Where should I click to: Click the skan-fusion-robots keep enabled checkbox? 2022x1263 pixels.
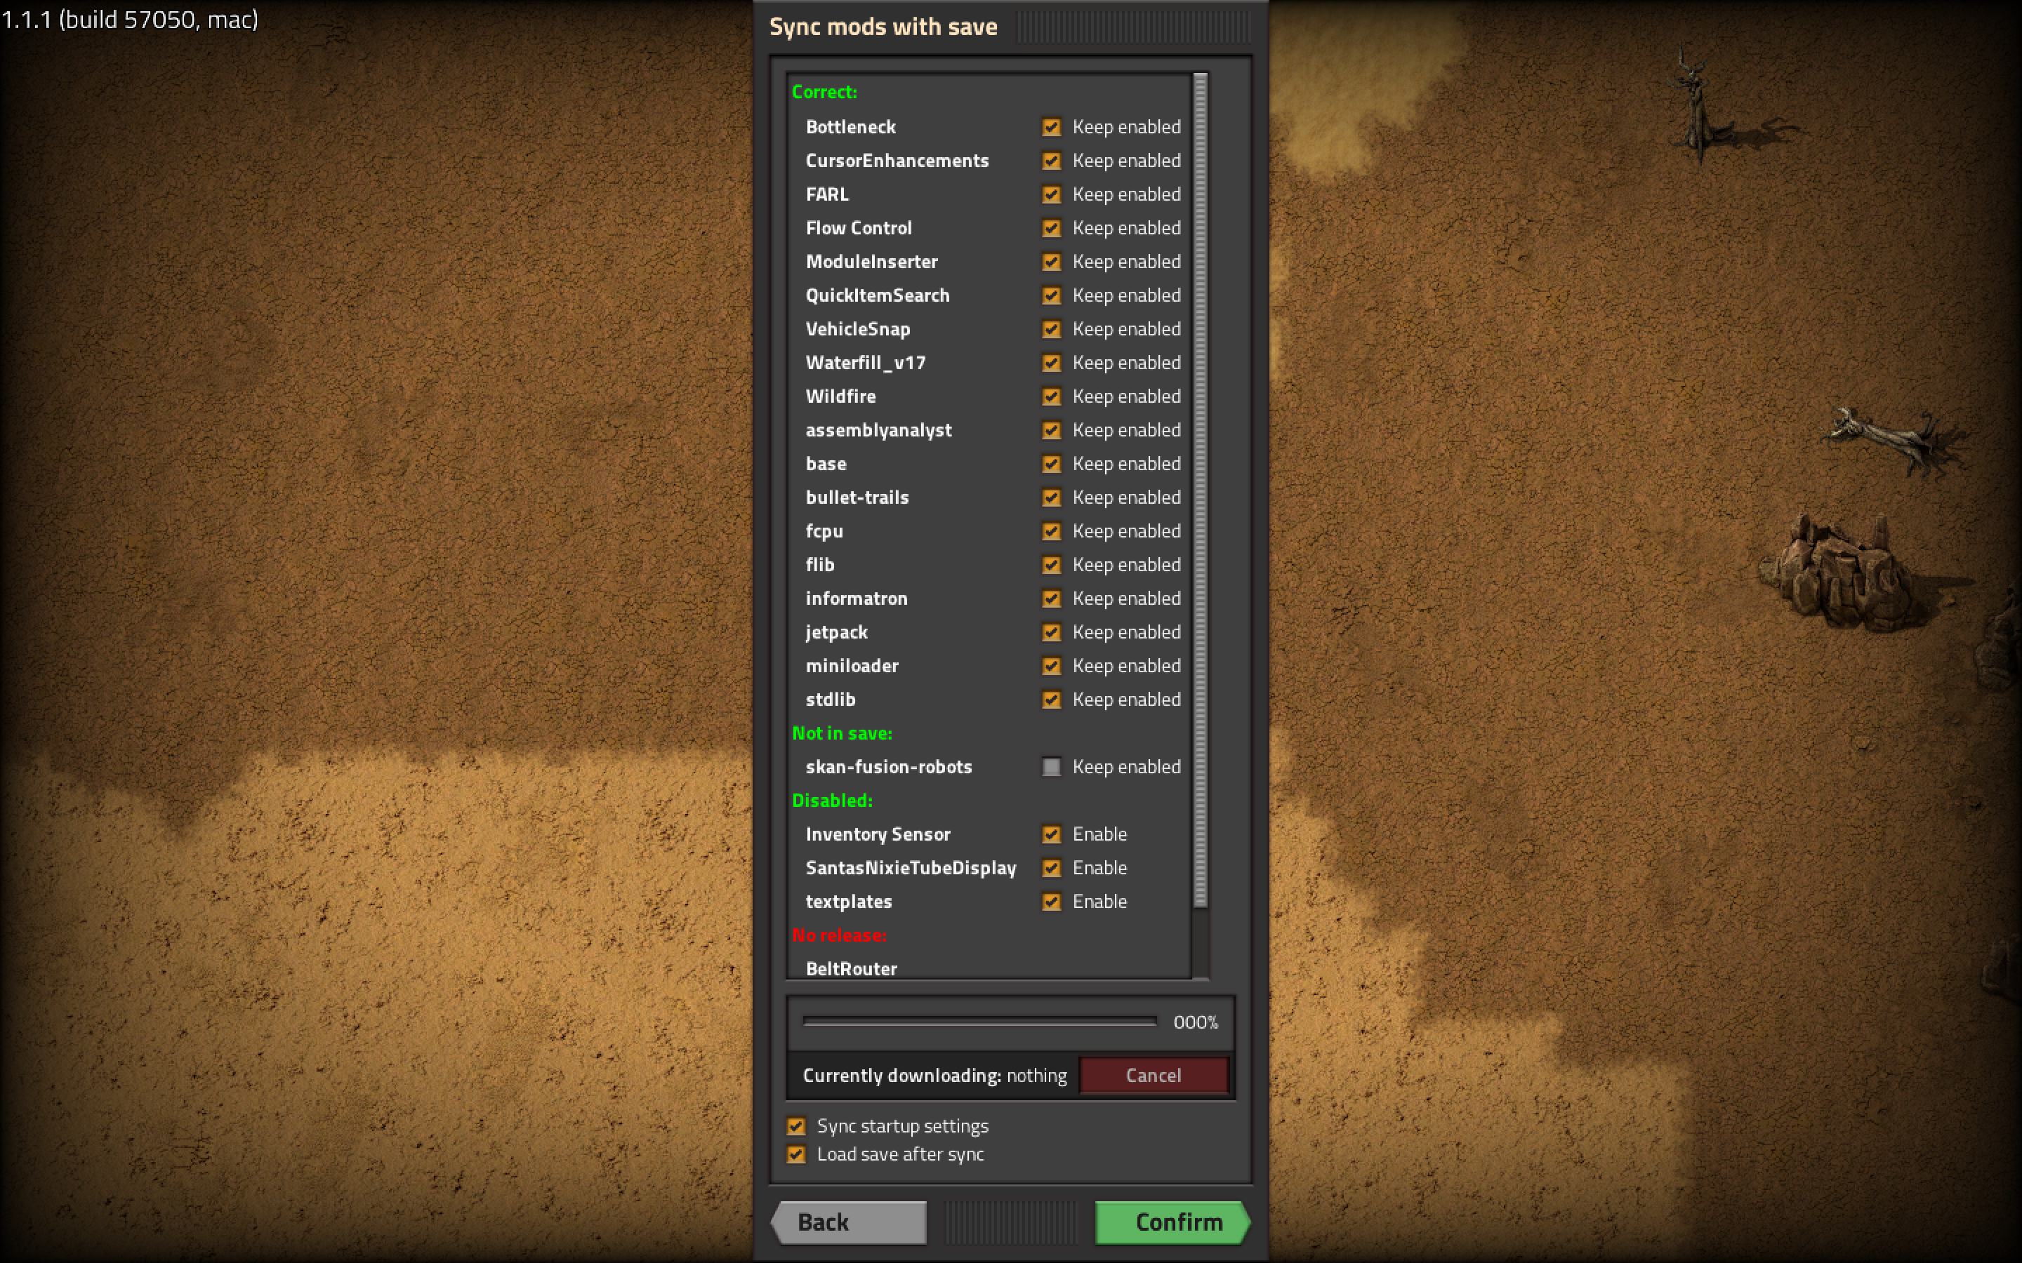(x=1047, y=766)
